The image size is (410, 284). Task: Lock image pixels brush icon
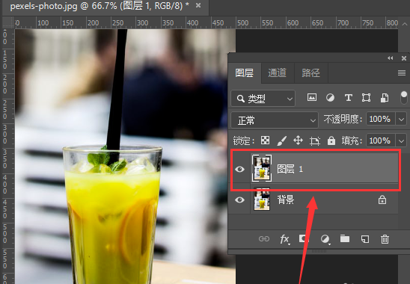pos(281,141)
